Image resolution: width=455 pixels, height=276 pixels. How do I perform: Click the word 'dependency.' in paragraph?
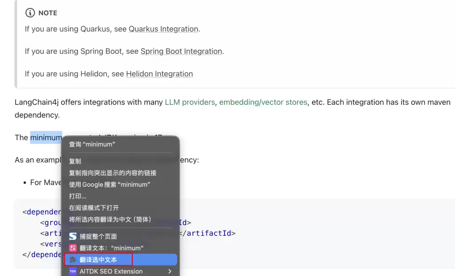pos(37,115)
